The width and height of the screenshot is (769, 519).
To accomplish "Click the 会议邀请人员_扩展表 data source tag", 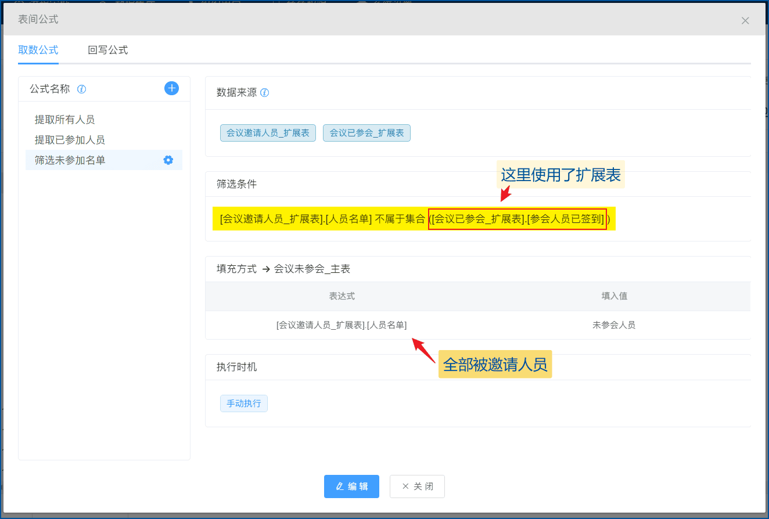I will pos(268,133).
